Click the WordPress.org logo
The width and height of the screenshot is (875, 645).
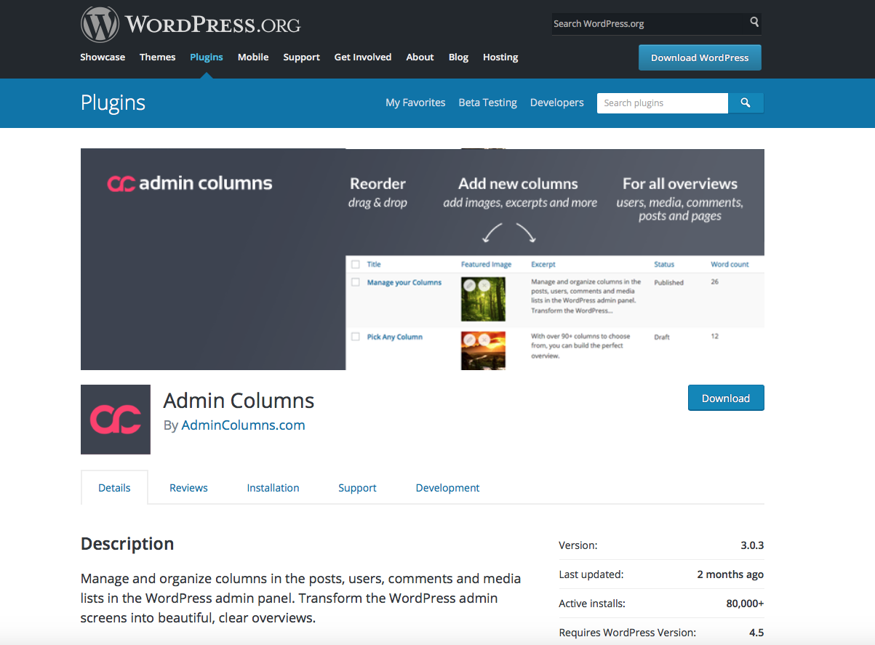191,25
